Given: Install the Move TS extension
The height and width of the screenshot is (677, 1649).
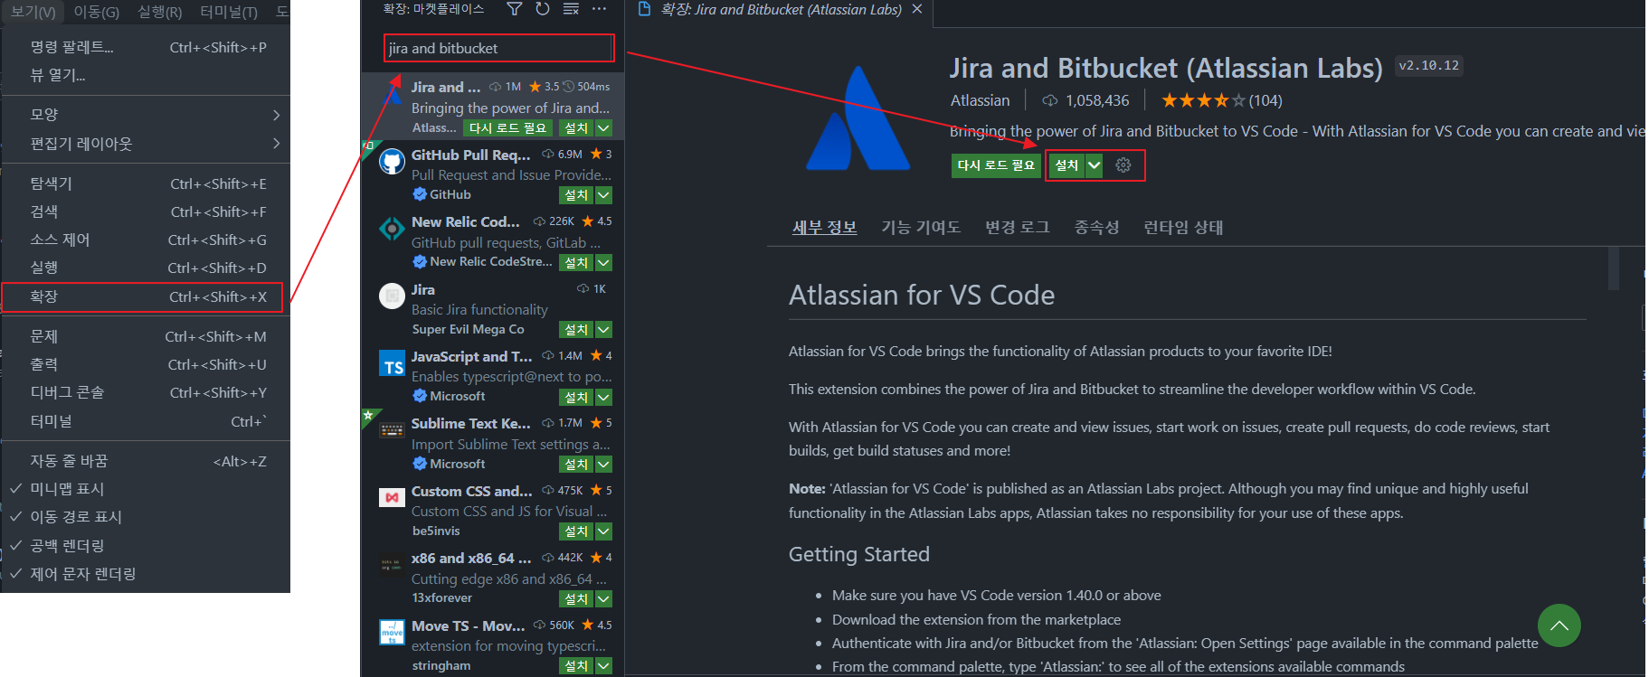Looking at the screenshot, I should tap(577, 666).
